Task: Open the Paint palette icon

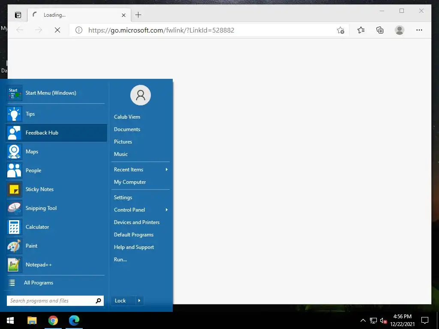Action: click(14, 246)
